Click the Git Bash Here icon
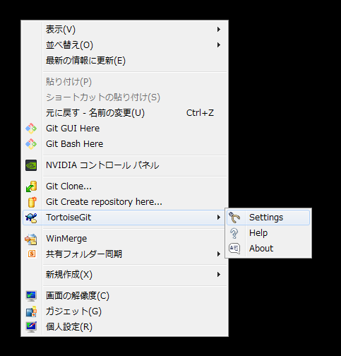Image resolution: width=341 pixels, height=356 pixels. click(x=31, y=144)
